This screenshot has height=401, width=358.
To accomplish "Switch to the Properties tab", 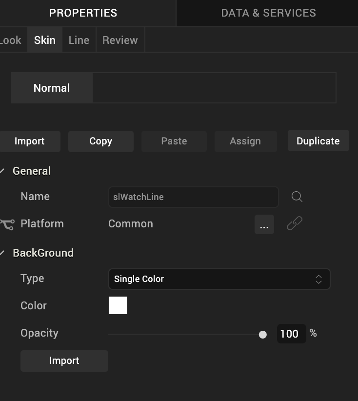I will tap(83, 13).
